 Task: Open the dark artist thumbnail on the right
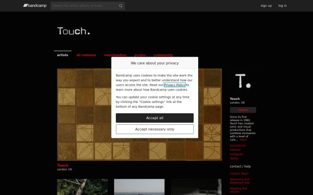pos(196,187)
